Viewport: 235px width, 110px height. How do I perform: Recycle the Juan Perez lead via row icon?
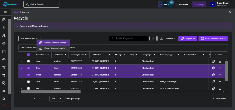pyautogui.click(x=214, y=82)
